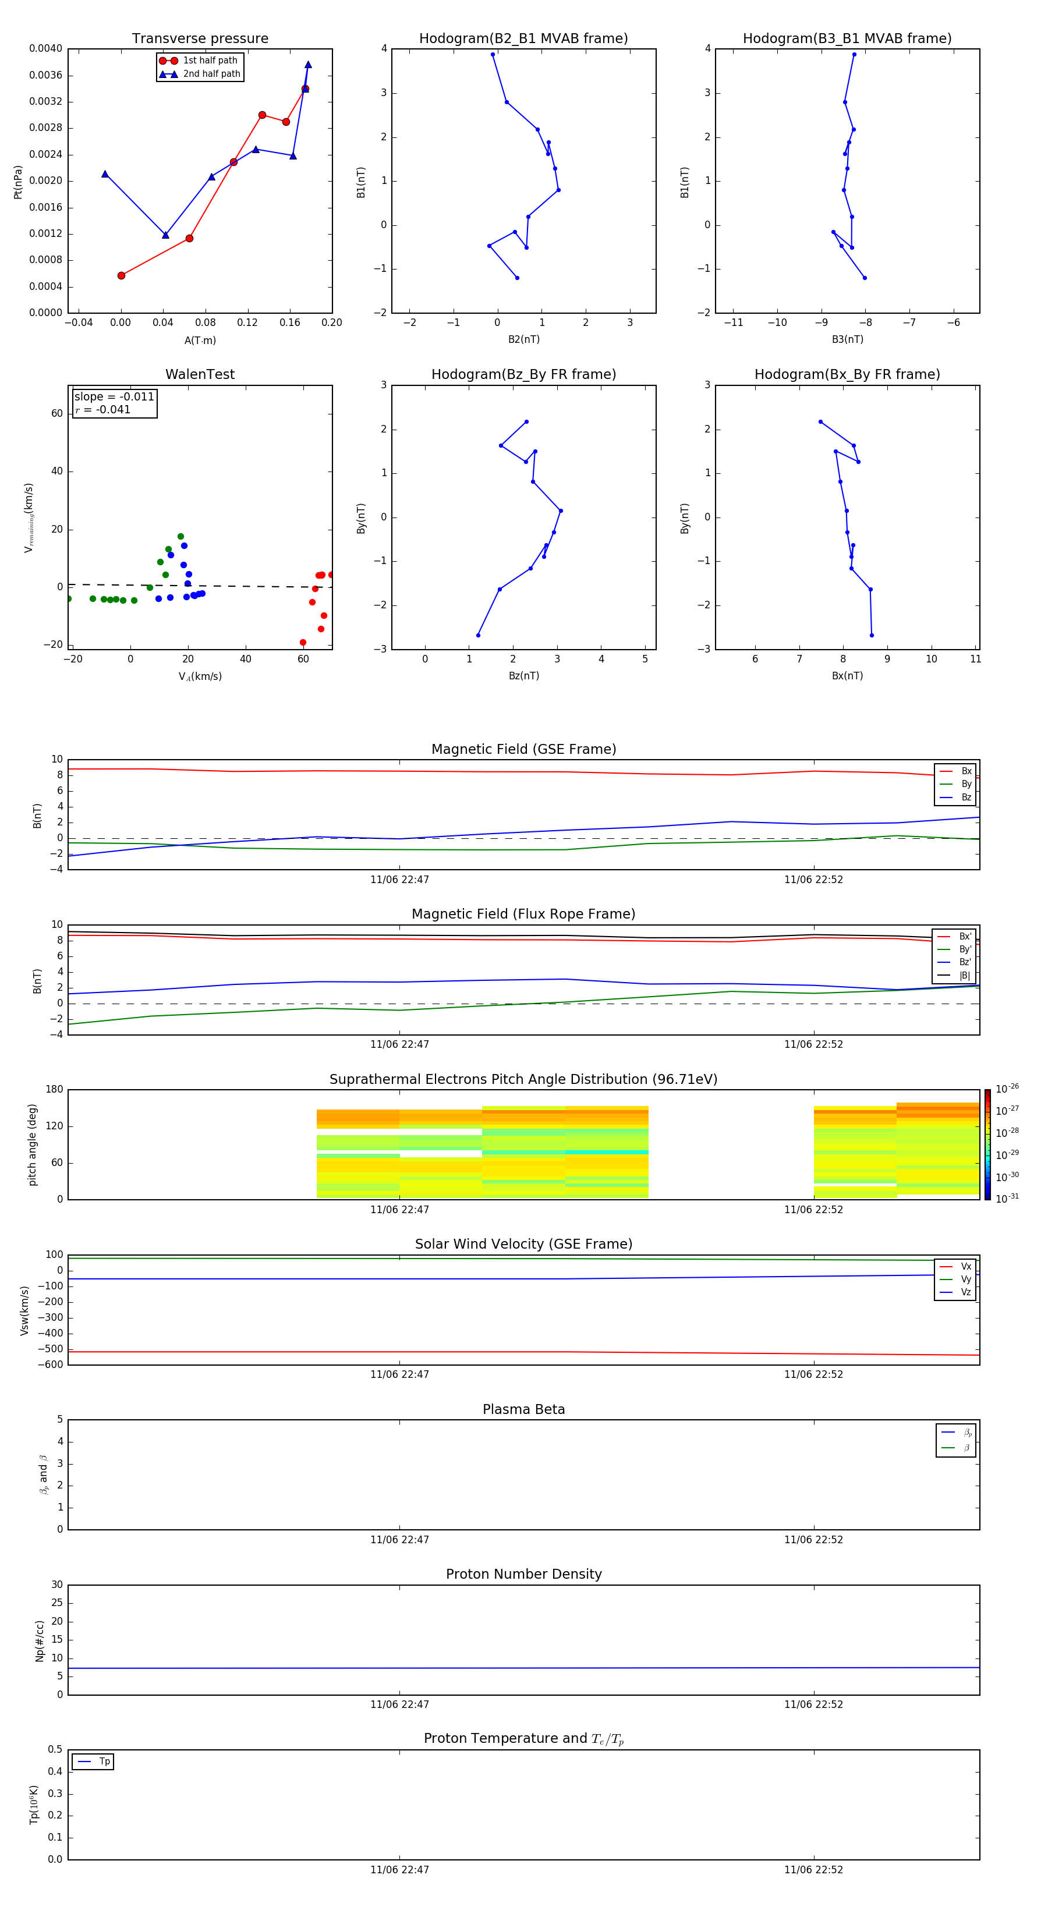
Task: Click the By' entry in Flux Rope legend
Action: [954, 949]
